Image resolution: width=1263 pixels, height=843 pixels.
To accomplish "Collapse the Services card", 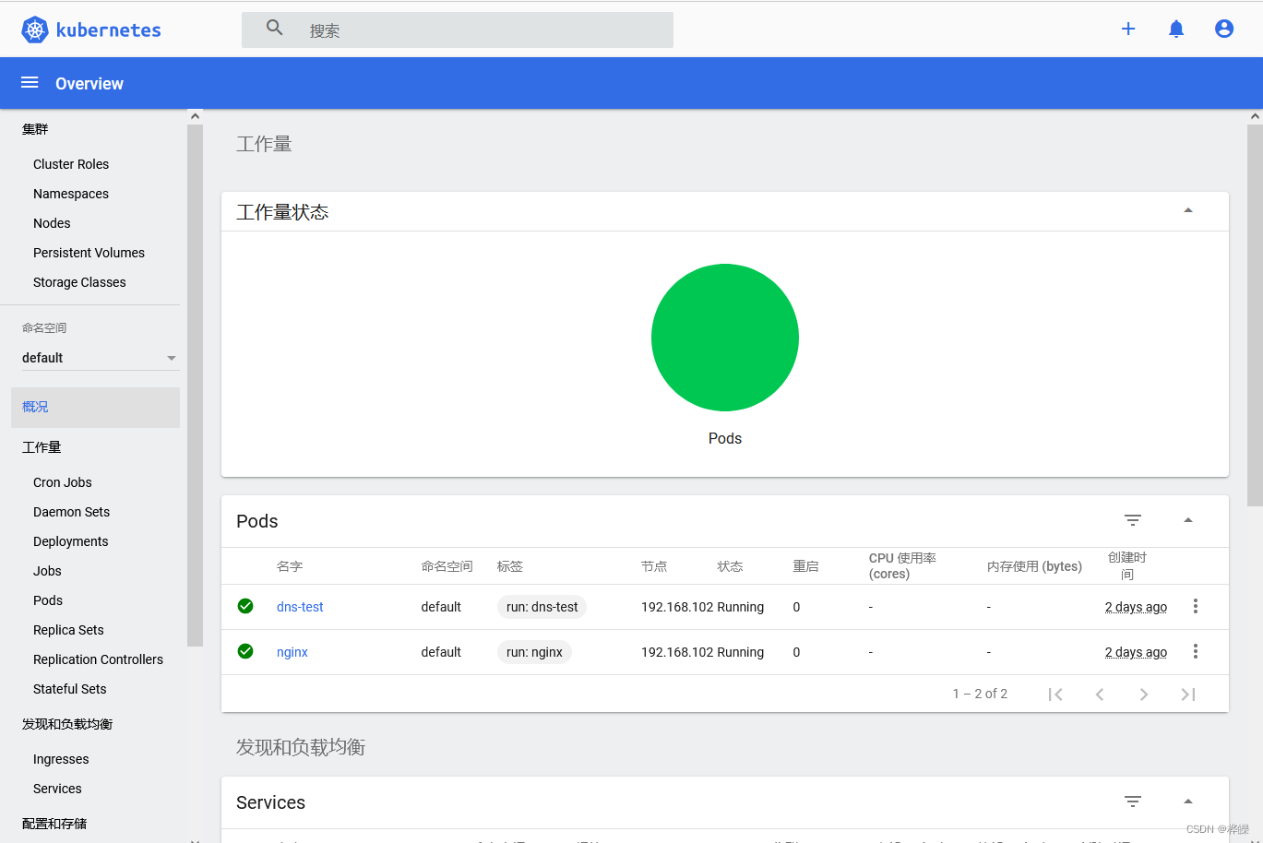I will pyautogui.click(x=1188, y=801).
